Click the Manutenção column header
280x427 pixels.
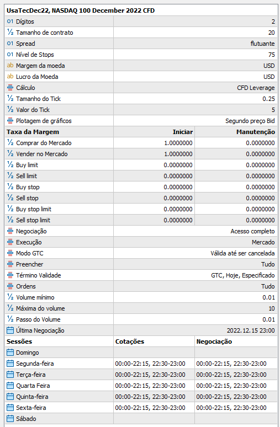coord(256,132)
